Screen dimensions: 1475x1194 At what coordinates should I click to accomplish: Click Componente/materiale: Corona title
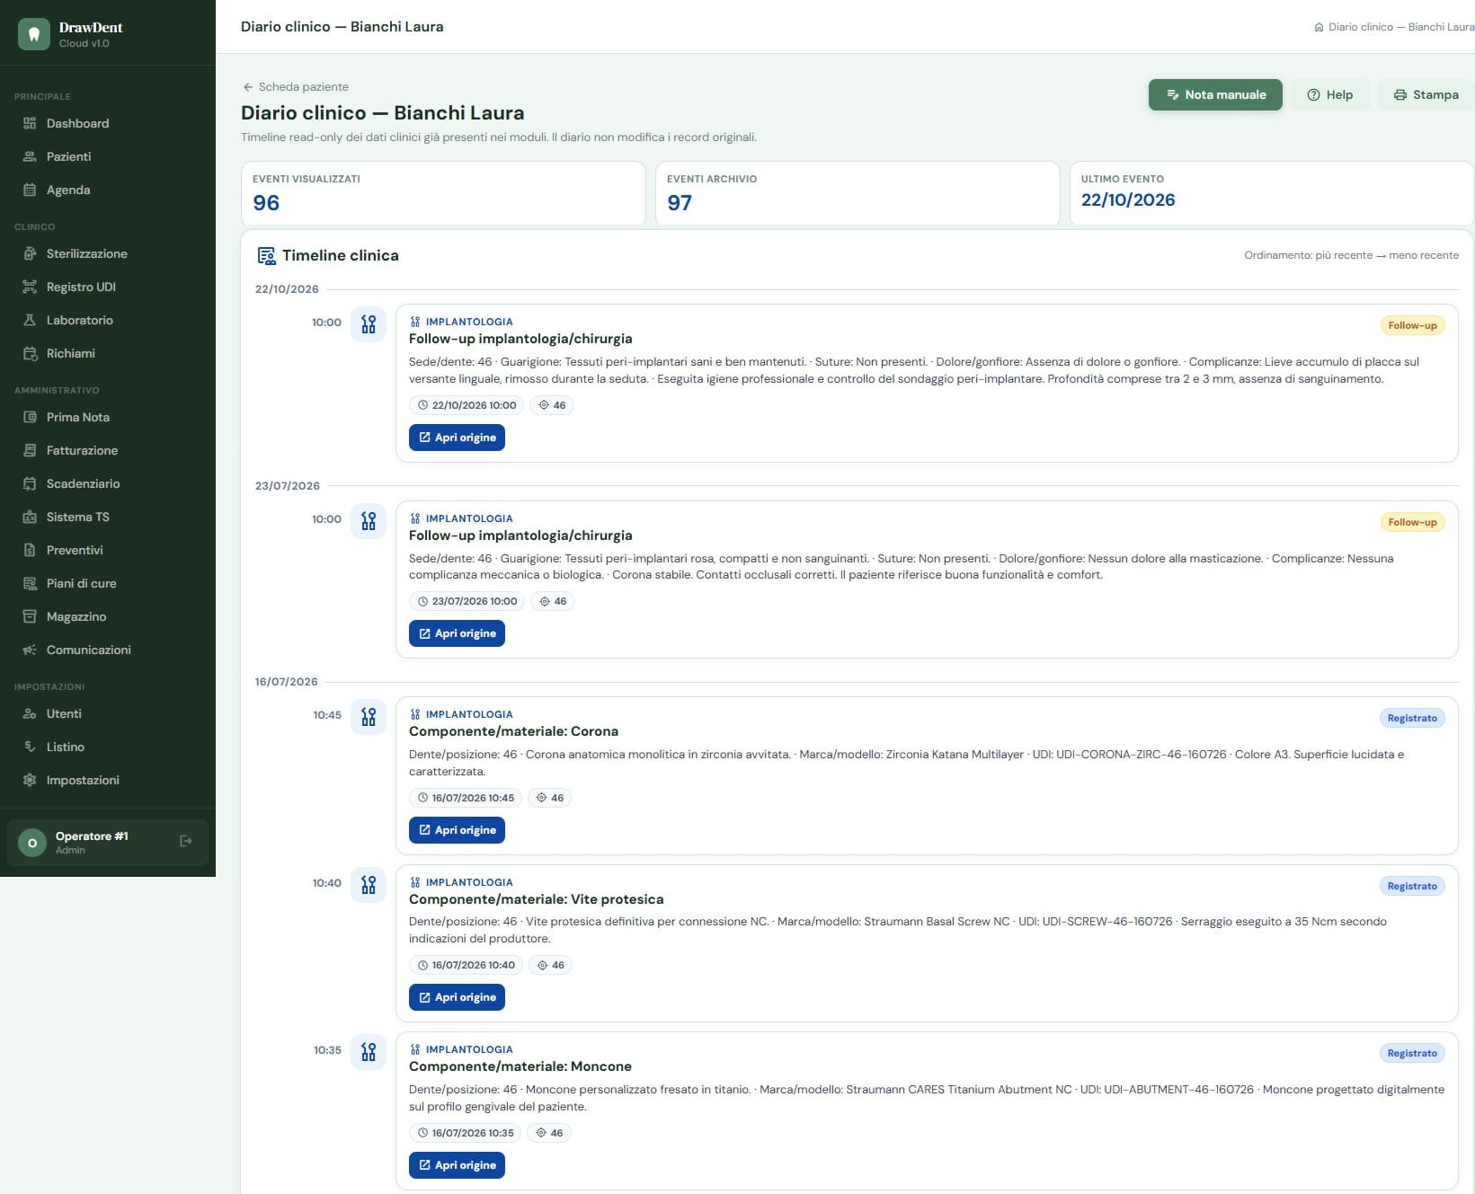coord(513,731)
